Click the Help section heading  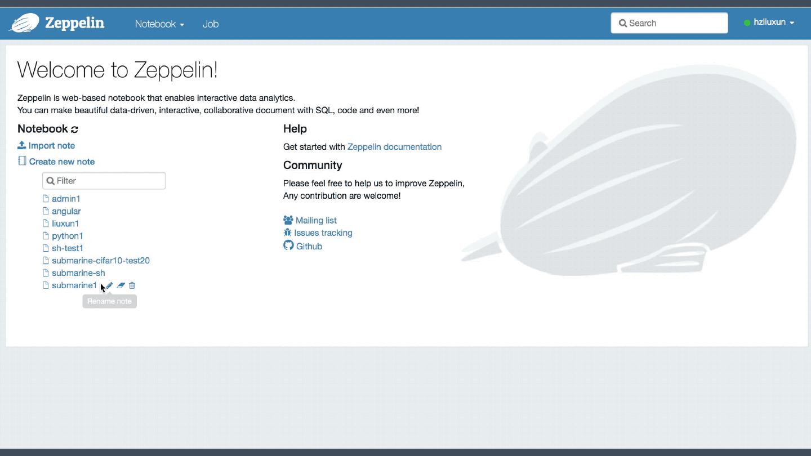tap(295, 129)
